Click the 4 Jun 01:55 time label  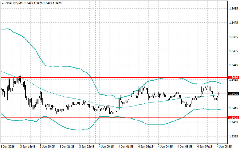tap(126, 147)
